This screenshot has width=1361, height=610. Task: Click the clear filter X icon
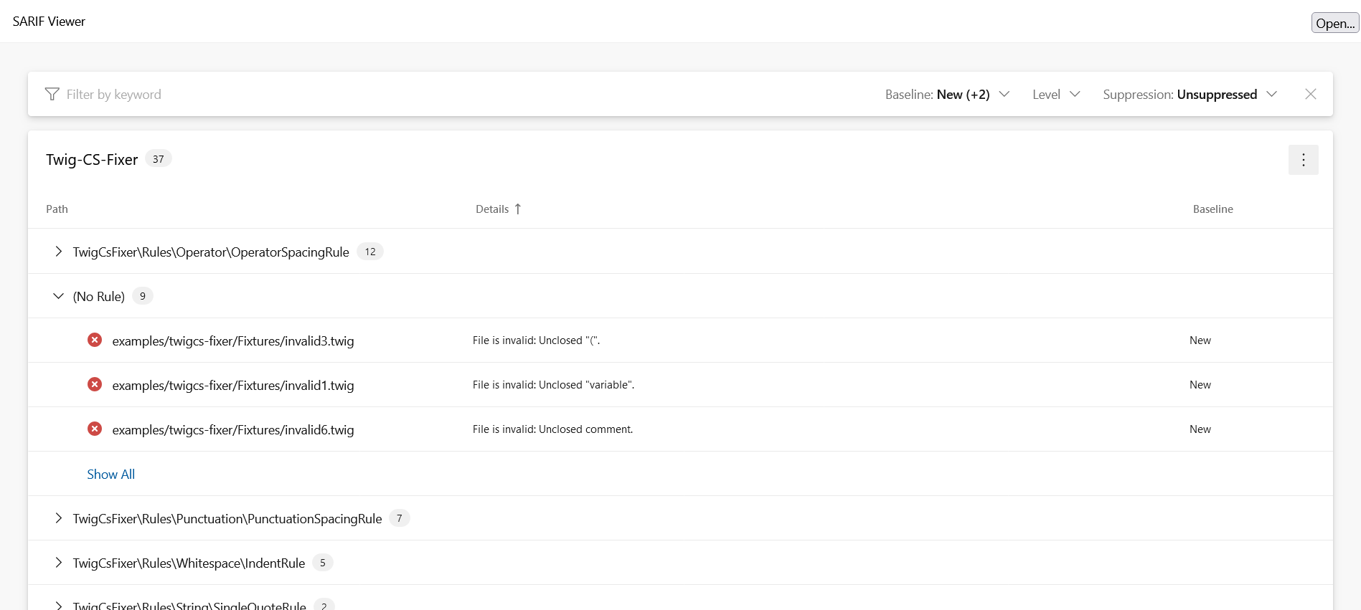click(1310, 95)
